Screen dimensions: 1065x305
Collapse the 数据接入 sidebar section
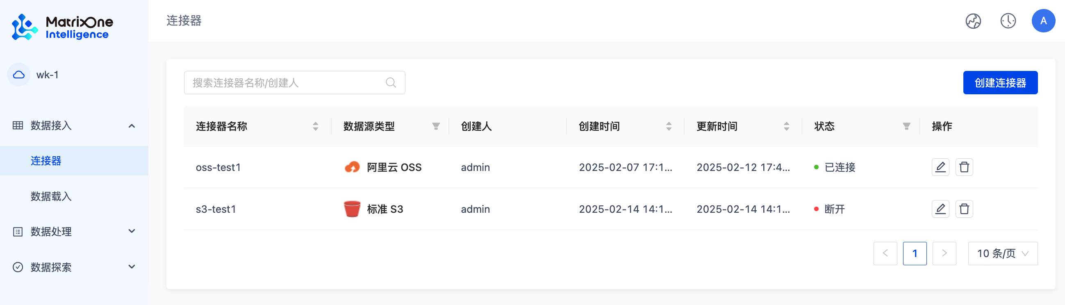(x=132, y=125)
